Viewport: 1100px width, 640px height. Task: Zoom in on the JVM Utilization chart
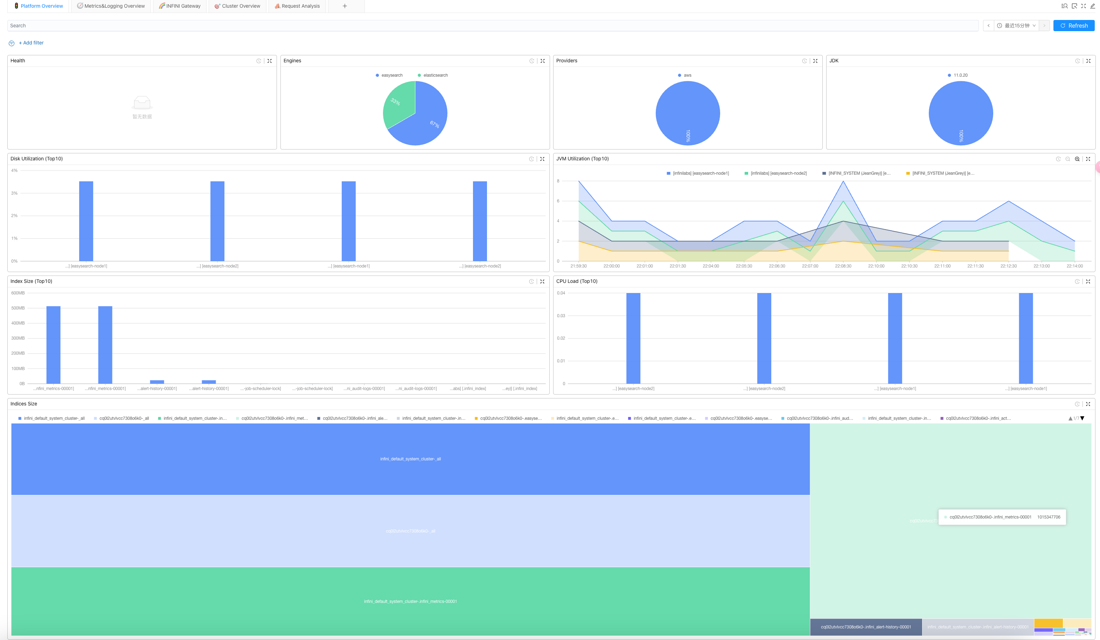[x=1077, y=159]
